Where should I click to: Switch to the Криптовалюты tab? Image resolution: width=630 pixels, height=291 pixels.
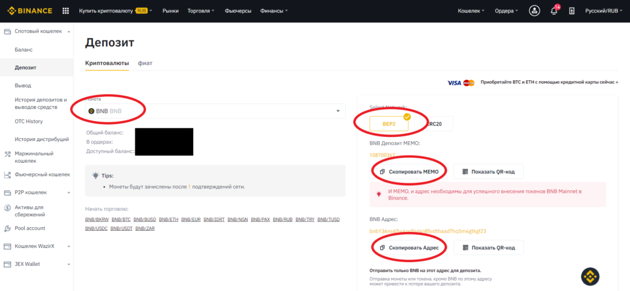[107, 63]
